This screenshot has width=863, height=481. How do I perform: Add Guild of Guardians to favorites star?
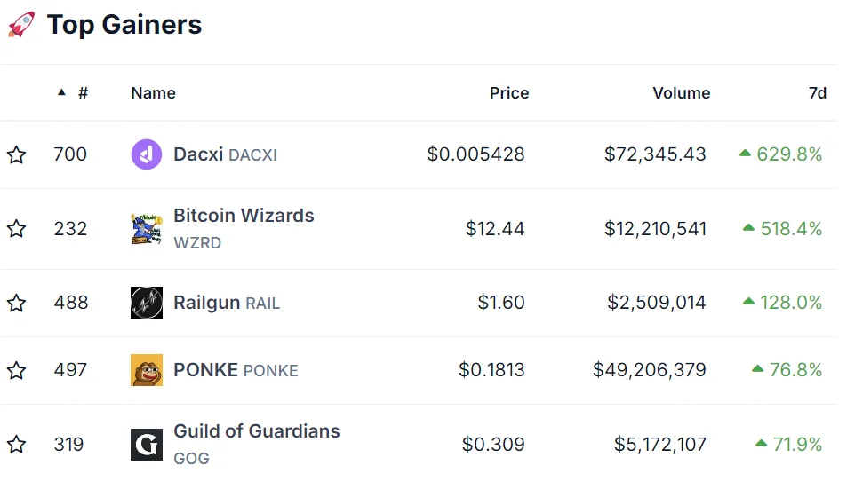coord(16,444)
